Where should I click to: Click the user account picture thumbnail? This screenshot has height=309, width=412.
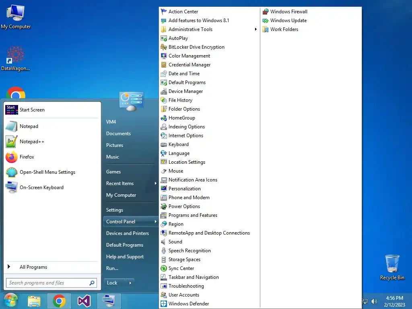(x=132, y=101)
